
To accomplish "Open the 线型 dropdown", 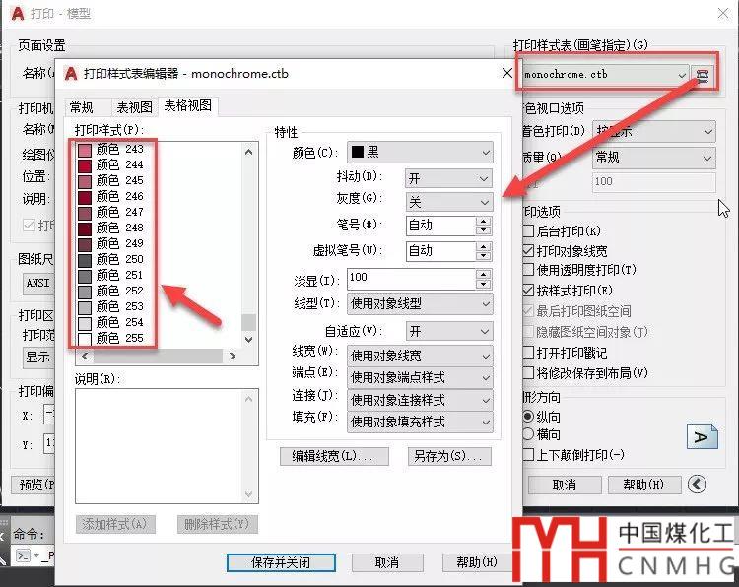I will [420, 304].
